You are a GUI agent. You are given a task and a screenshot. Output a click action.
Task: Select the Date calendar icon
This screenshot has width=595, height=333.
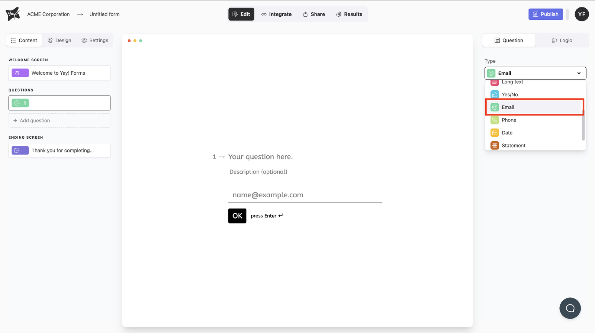(x=495, y=133)
